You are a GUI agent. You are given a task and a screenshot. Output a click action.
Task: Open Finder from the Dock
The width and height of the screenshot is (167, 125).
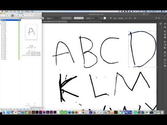pos(4,112)
